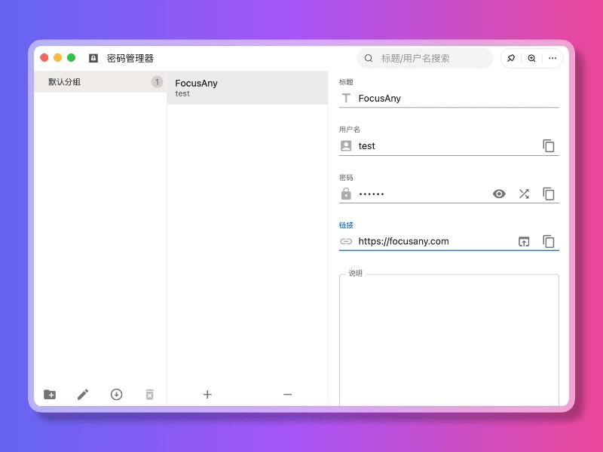Image resolution: width=603 pixels, height=452 pixels.
Task: Reveal the hidden password with eye toggle
Action: (499, 194)
